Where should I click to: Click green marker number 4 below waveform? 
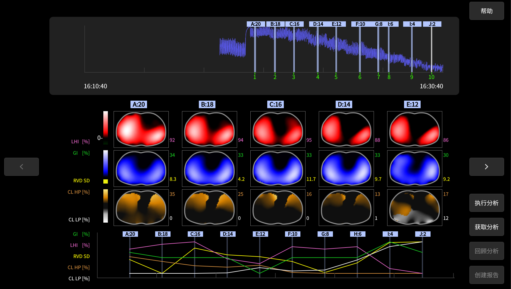(318, 77)
